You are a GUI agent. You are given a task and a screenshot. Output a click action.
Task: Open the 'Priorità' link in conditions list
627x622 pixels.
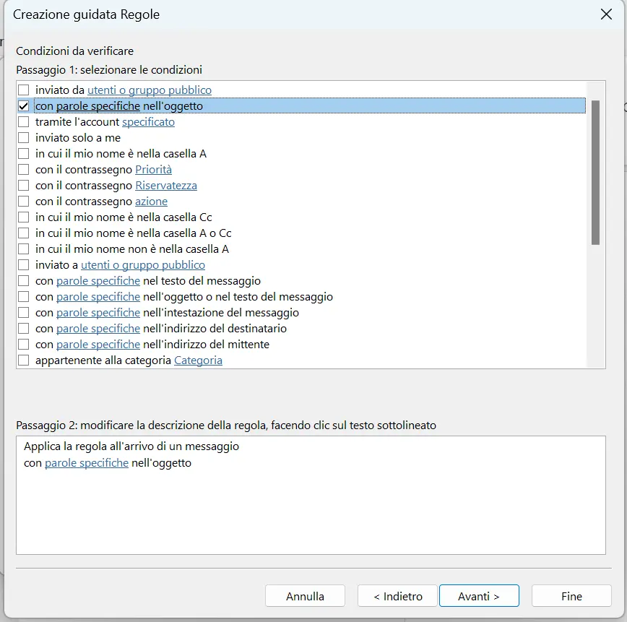click(153, 170)
